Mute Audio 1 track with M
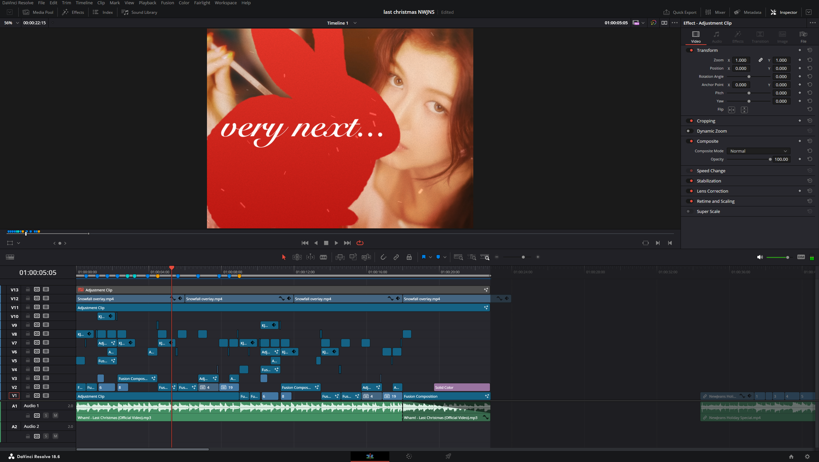This screenshot has height=462, width=819. click(55, 415)
